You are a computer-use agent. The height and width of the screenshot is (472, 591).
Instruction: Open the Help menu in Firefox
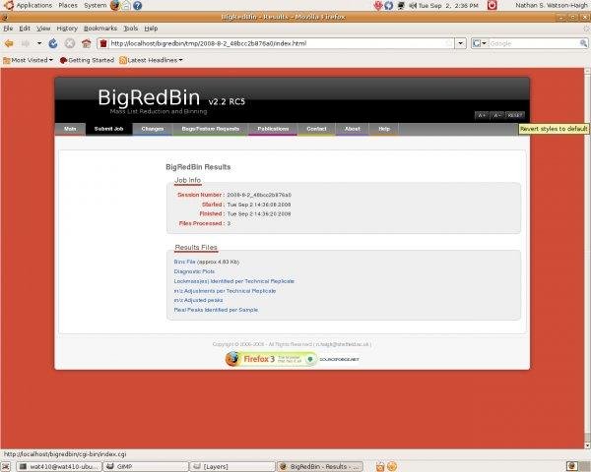[151, 29]
